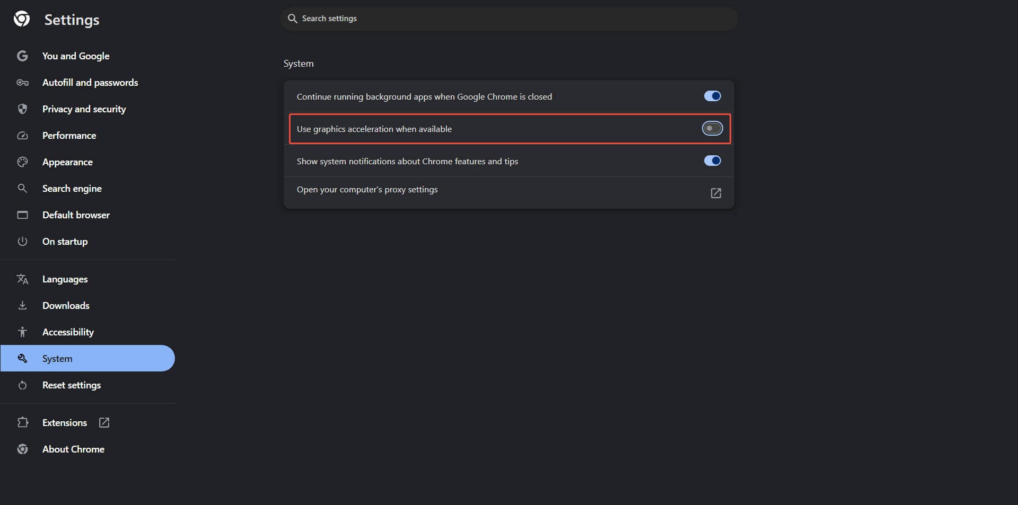Select the System section in sidebar

coord(57,358)
